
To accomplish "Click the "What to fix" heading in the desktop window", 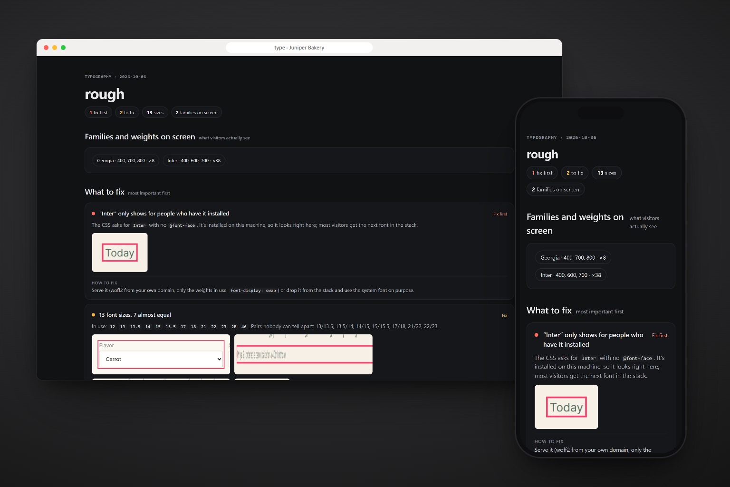I will (105, 192).
